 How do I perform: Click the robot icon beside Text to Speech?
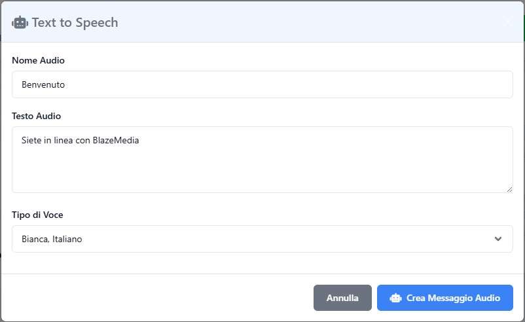click(20, 23)
